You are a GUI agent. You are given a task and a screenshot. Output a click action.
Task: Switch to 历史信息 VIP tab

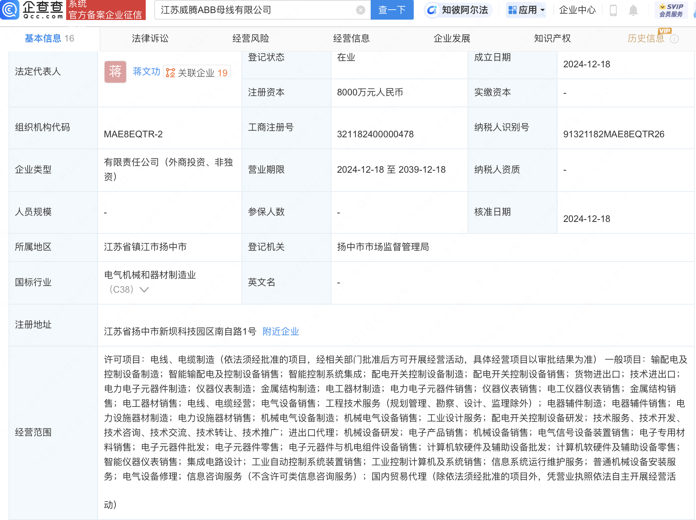coord(646,38)
